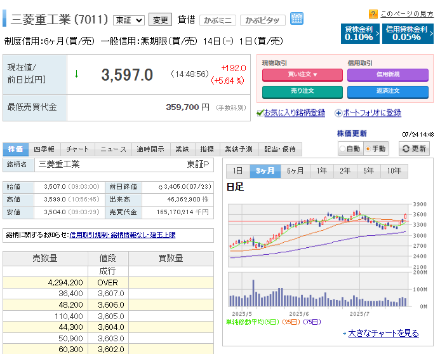Click the 更新 refresh button
440x354 pixels.
(x=414, y=148)
